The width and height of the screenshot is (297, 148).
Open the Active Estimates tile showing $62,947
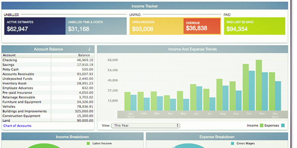tap(35, 26)
